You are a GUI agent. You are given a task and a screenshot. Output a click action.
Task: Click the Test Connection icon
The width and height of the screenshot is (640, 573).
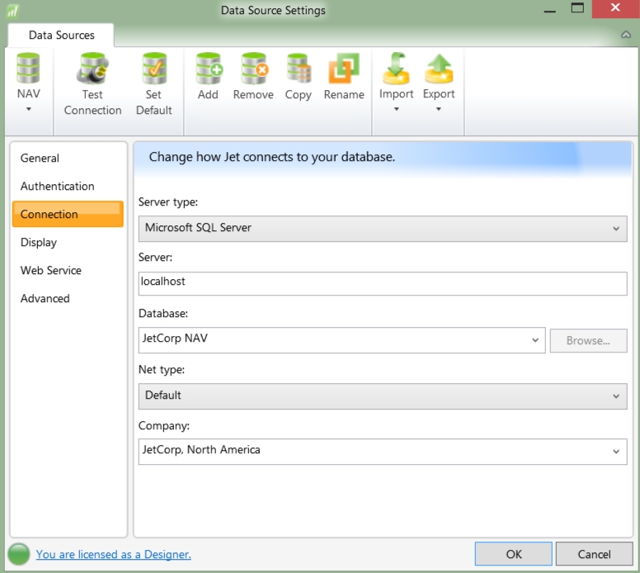tap(92, 69)
